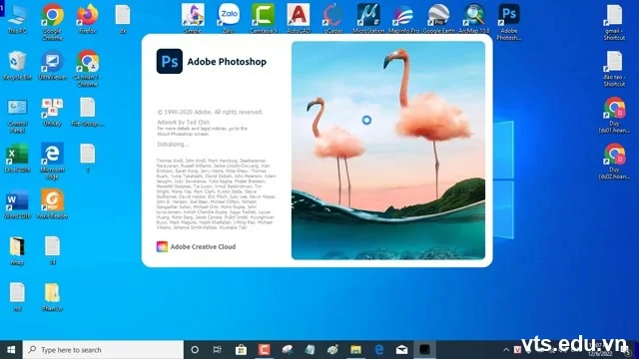This screenshot has width=639, height=359.
Task: Select the Phan co folder on the desktop
Action: pyautogui.click(x=52, y=297)
